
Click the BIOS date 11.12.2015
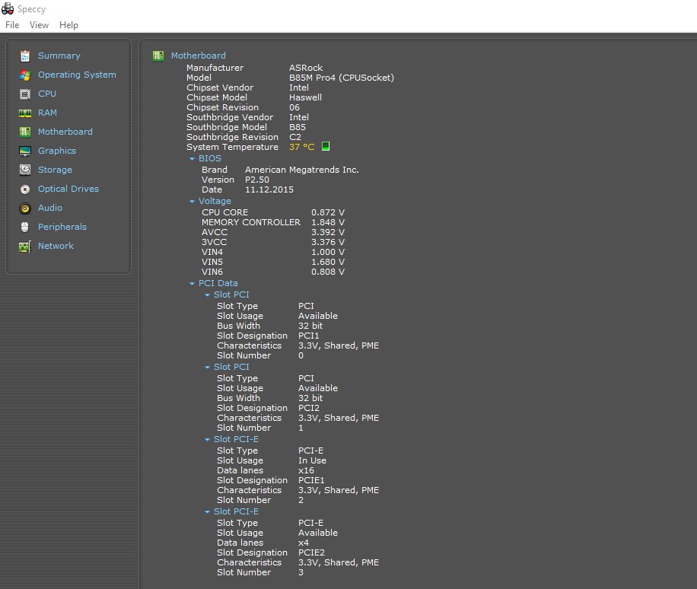(269, 189)
